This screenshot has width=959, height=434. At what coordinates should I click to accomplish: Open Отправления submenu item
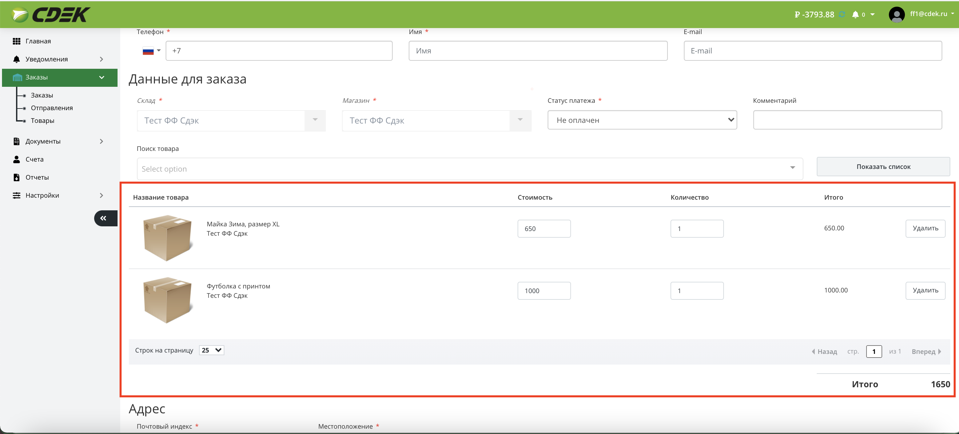tap(52, 108)
